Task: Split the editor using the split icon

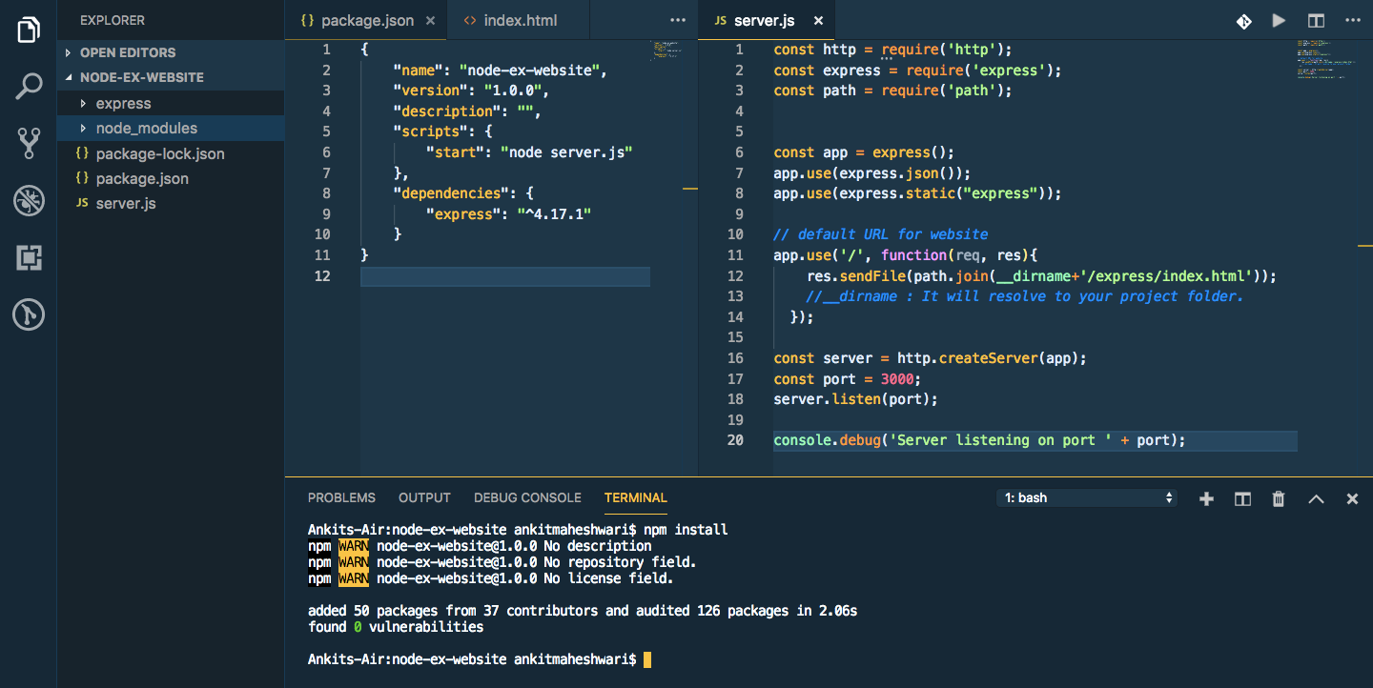Action: (x=1316, y=20)
